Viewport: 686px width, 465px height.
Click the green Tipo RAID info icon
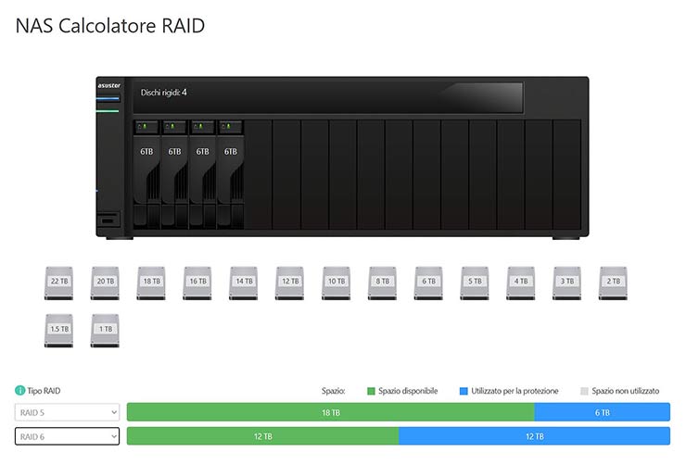tap(20, 391)
